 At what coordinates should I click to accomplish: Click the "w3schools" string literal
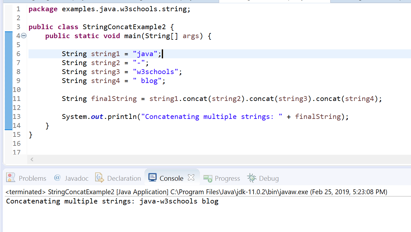(156, 71)
